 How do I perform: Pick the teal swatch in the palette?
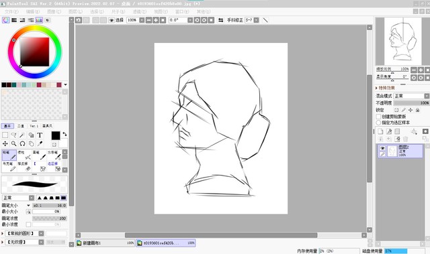click(14, 85)
